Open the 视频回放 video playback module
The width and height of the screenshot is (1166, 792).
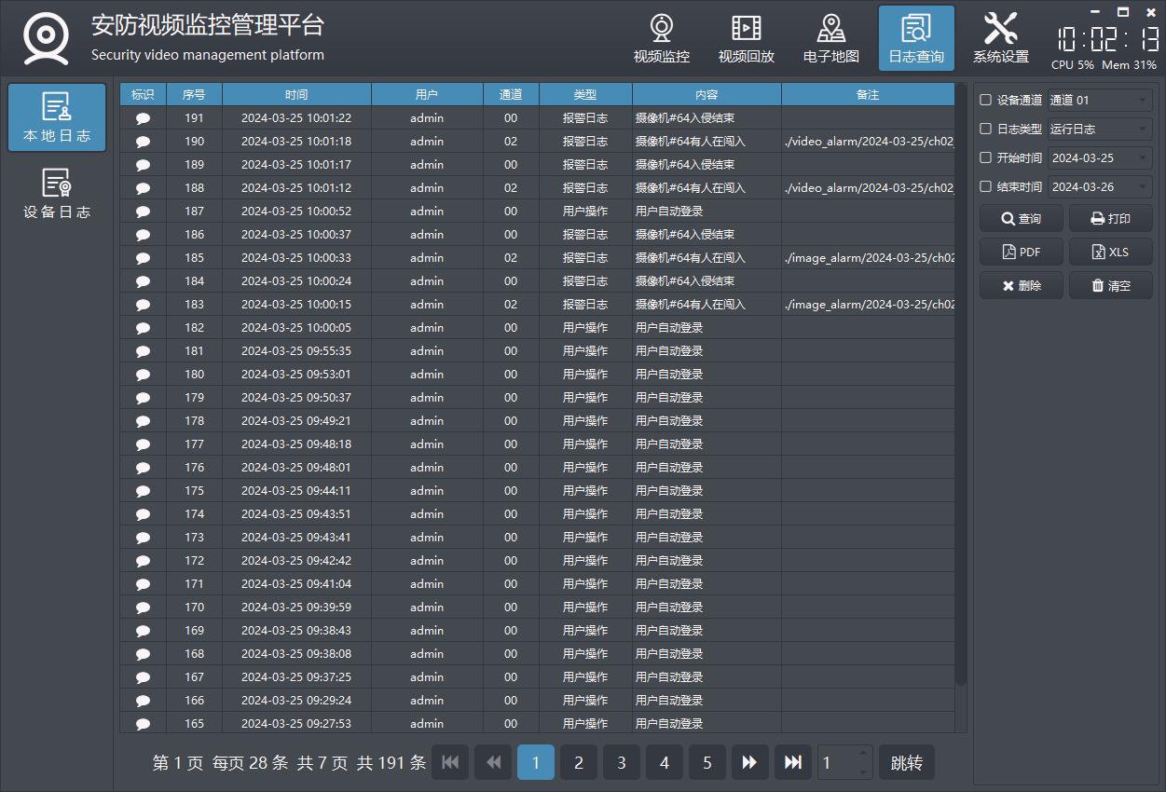pos(746,38)
